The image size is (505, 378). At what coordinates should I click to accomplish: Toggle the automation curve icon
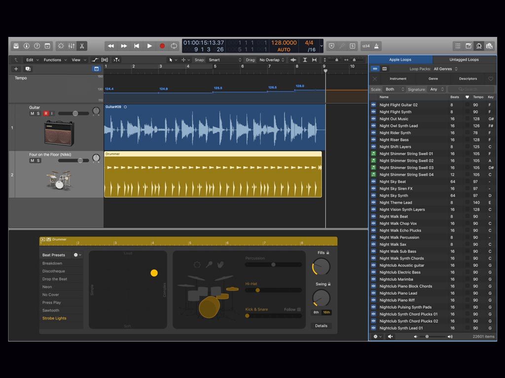tap(95, 60)
